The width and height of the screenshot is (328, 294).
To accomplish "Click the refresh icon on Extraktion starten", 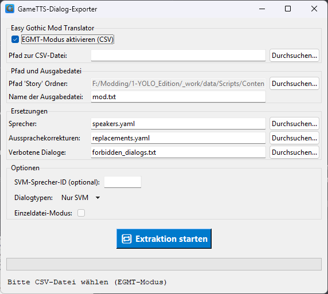I will click(127, 239).
